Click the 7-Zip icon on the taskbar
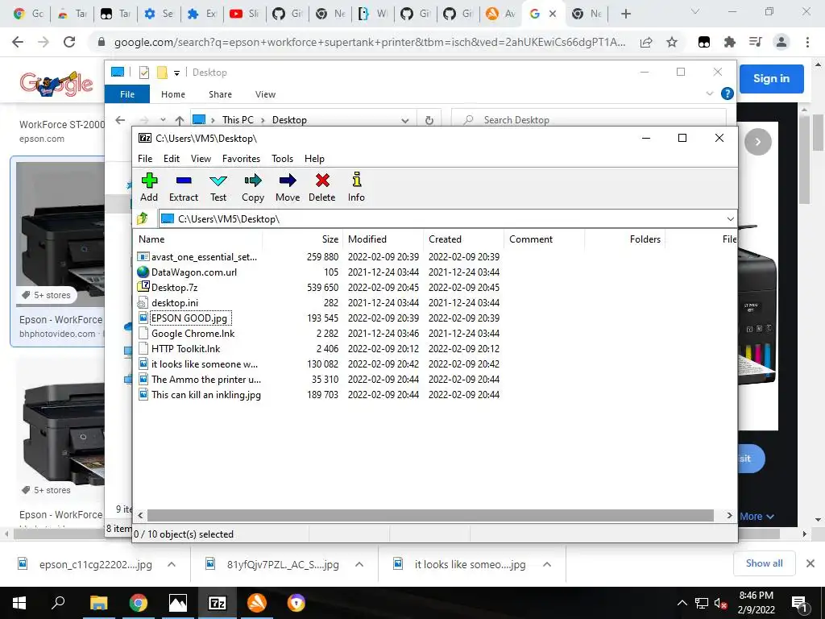 [218, 603]
